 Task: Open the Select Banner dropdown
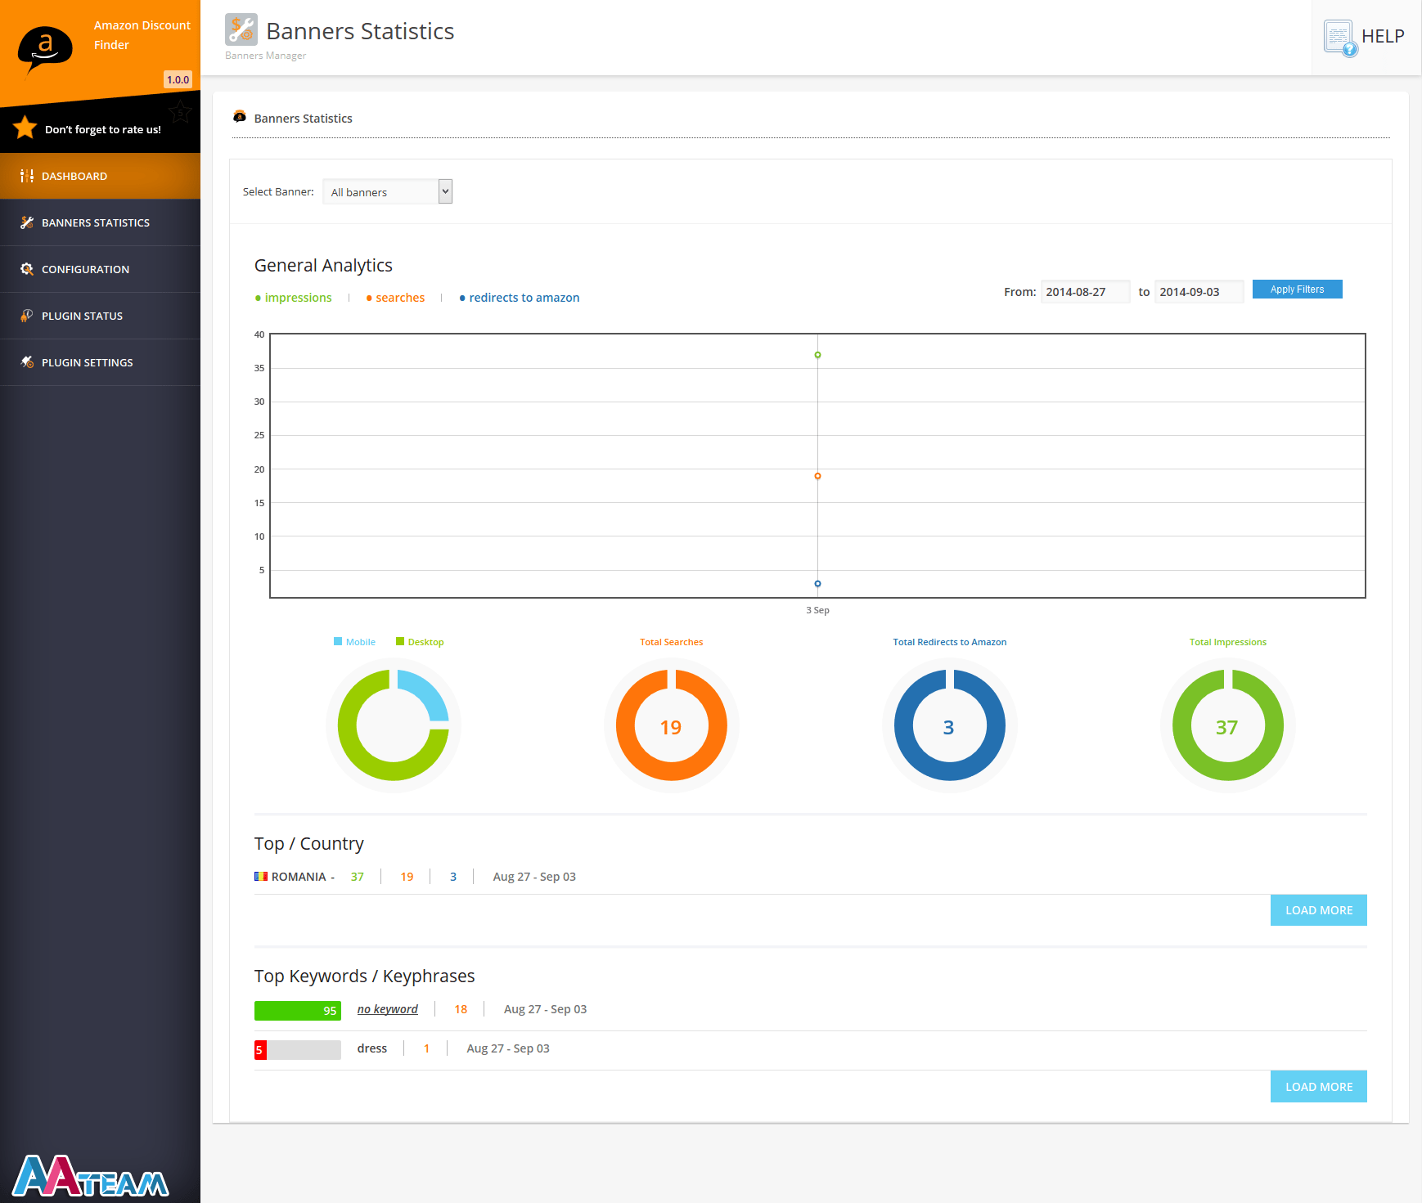[388, 191]
